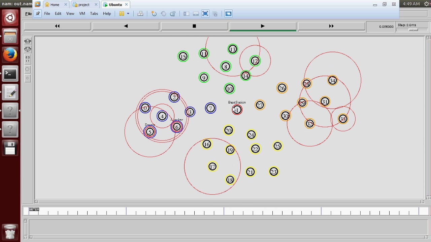Rewind the animation with double-left arrows
The height and width of the screenshot is (242, 431).
click(57, 26)
